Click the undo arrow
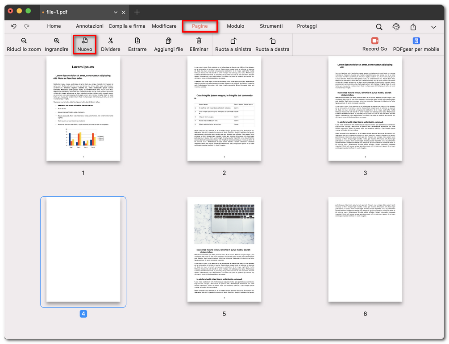This screenshot has width=449, height=344. click(x=13, y=27)
